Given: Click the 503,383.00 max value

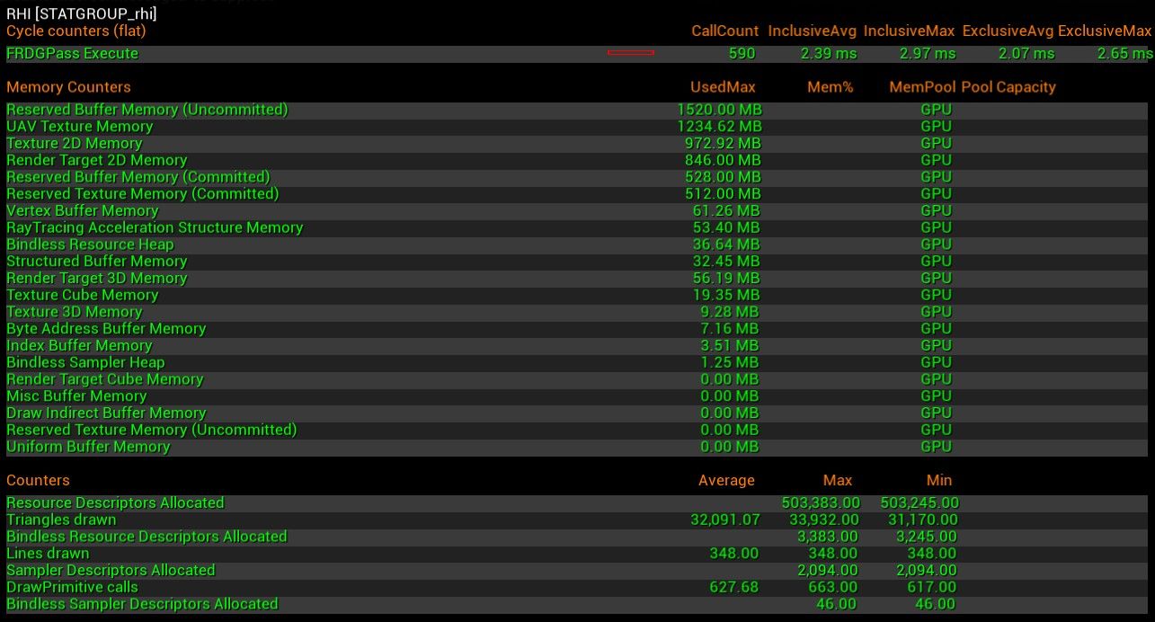Looking at the screenshot, I should pos(821,503).
